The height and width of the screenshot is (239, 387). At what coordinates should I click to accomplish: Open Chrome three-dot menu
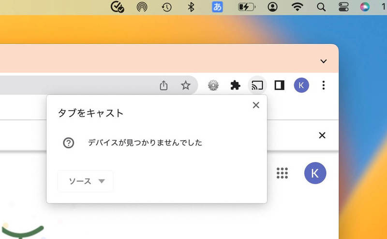(323, 85)
